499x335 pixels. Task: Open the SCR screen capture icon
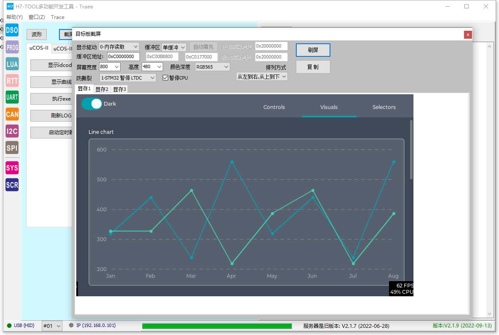coord(12,185)
